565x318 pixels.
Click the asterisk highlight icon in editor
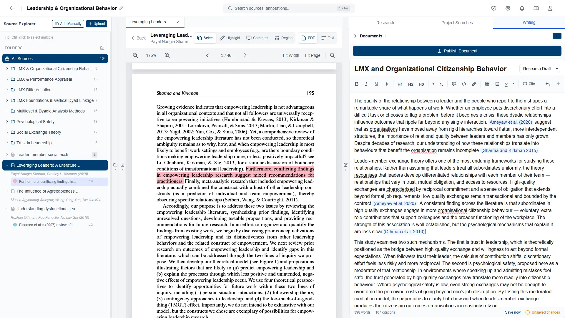coord(387,84)
